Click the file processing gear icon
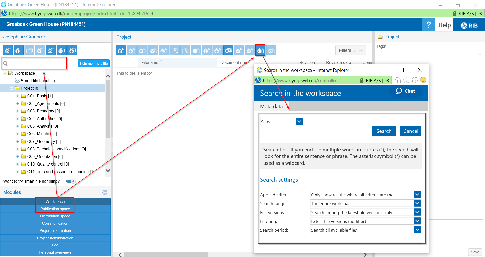The image size is (485, 257). point(228,51)
